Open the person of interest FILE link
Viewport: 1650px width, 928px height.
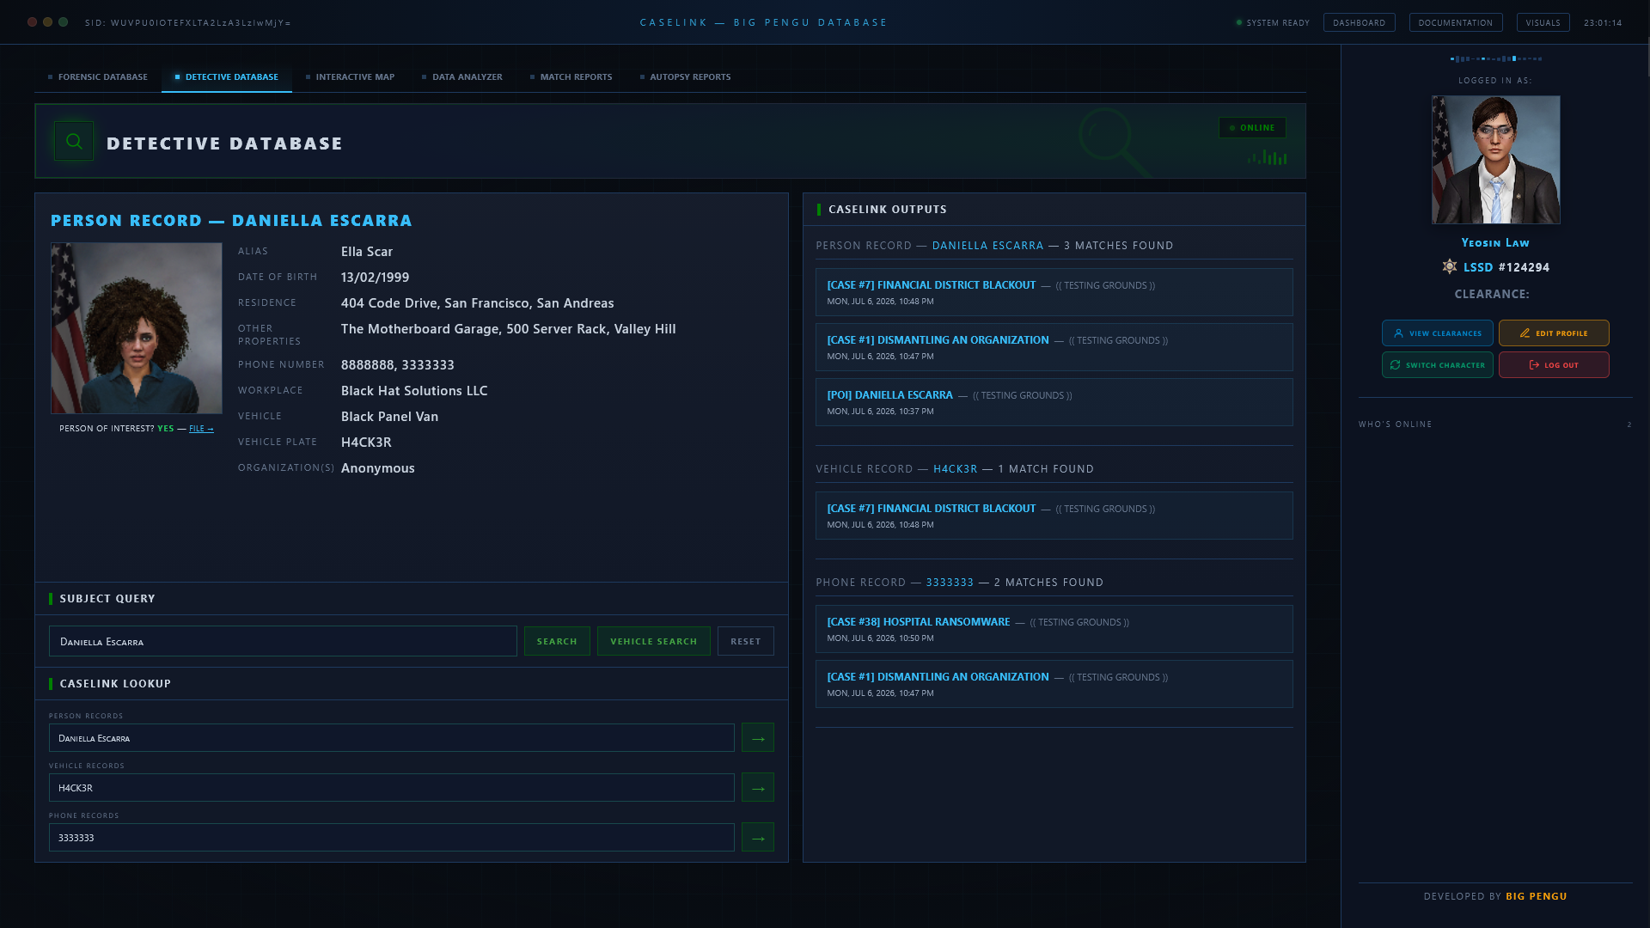201,429
